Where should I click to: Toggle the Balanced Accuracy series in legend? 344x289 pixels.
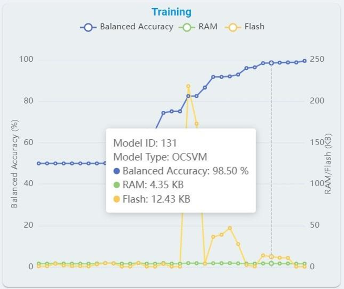136,27
